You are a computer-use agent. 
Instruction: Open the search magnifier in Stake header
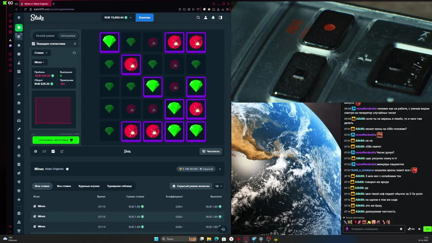[x=198, y=18]
